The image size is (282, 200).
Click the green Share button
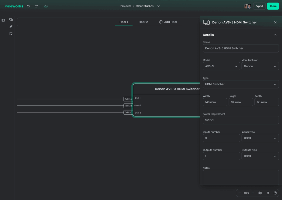pos(273,6)
